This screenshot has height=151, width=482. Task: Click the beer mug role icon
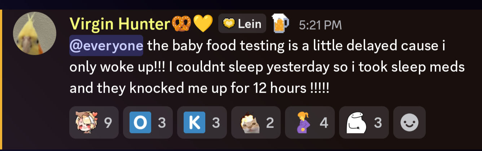point(280,23)
